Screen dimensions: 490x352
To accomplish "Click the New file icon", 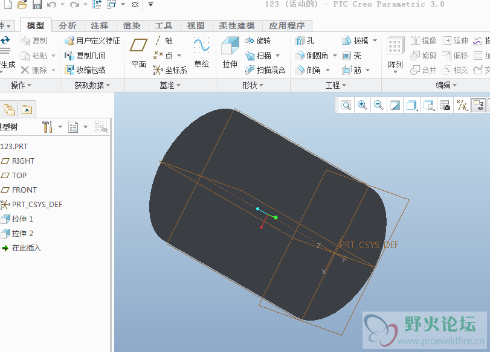I will tap(7, 4).
